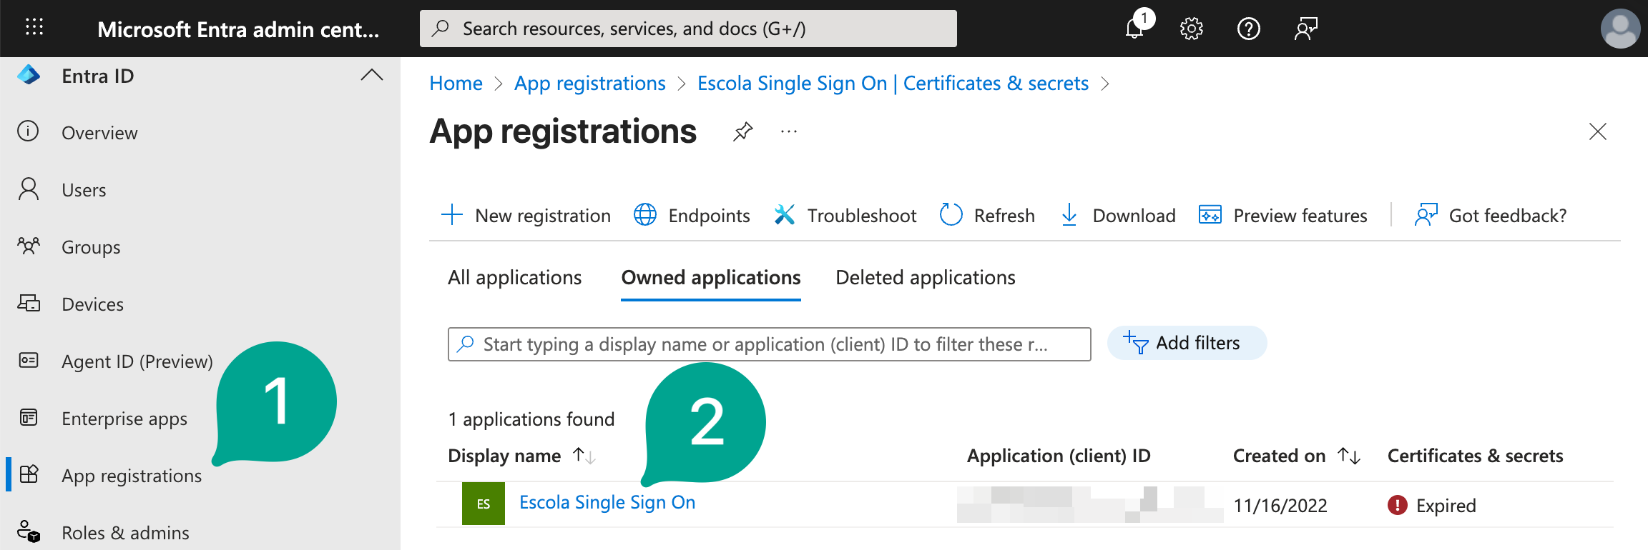Open Escola Single Sign On application
Screen dimensions: 1648x550
coord(607,503)
